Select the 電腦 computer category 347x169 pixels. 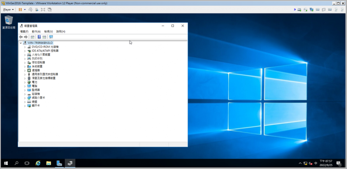(35, 86)
